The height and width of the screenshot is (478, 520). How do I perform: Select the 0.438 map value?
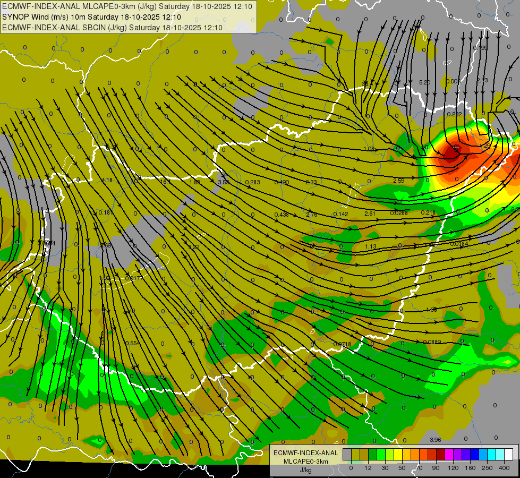point(282,215)
